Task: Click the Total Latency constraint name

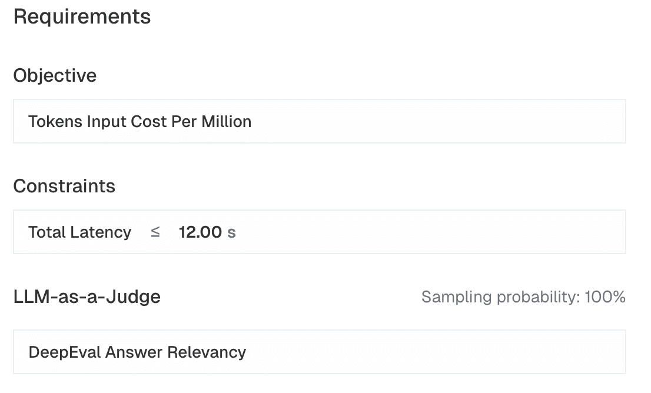Action: [x=79, y=232]
